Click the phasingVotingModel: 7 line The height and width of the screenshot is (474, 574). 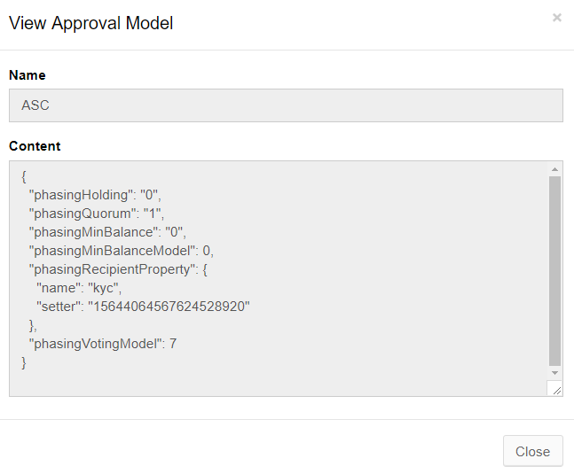[103, 344]
